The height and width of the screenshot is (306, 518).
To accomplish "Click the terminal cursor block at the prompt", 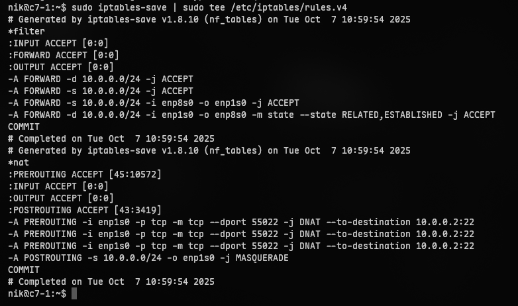I will [74, 293].
